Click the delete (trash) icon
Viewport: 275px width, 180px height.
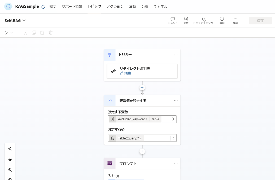(50, 32)
